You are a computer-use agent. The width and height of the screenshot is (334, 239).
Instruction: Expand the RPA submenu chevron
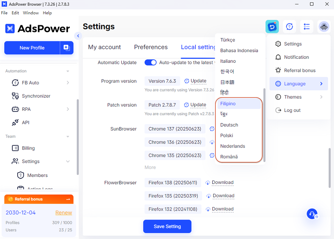[68, 109]
